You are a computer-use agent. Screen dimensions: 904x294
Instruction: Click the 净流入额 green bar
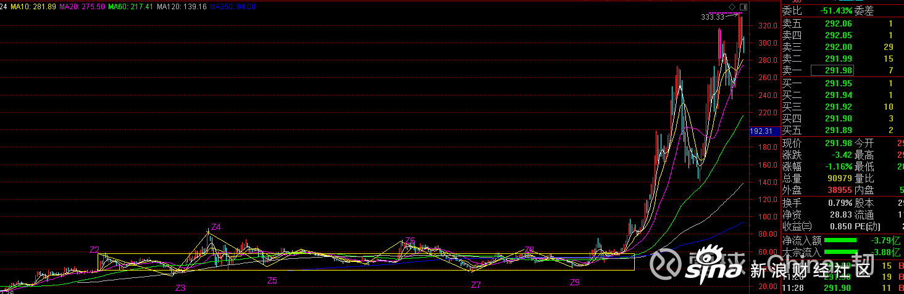click(x=840, y=240)
